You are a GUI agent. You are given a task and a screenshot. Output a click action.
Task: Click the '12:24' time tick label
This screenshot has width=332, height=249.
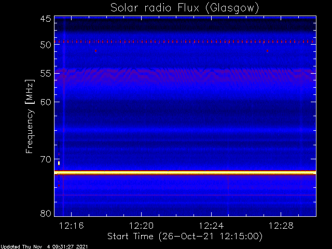point(211,226)
